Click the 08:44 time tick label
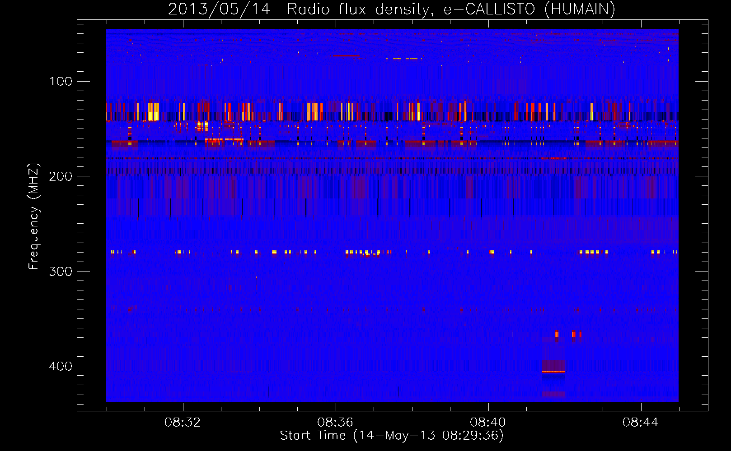This screenshot has height=451, width=731. (x=641, y=423)
